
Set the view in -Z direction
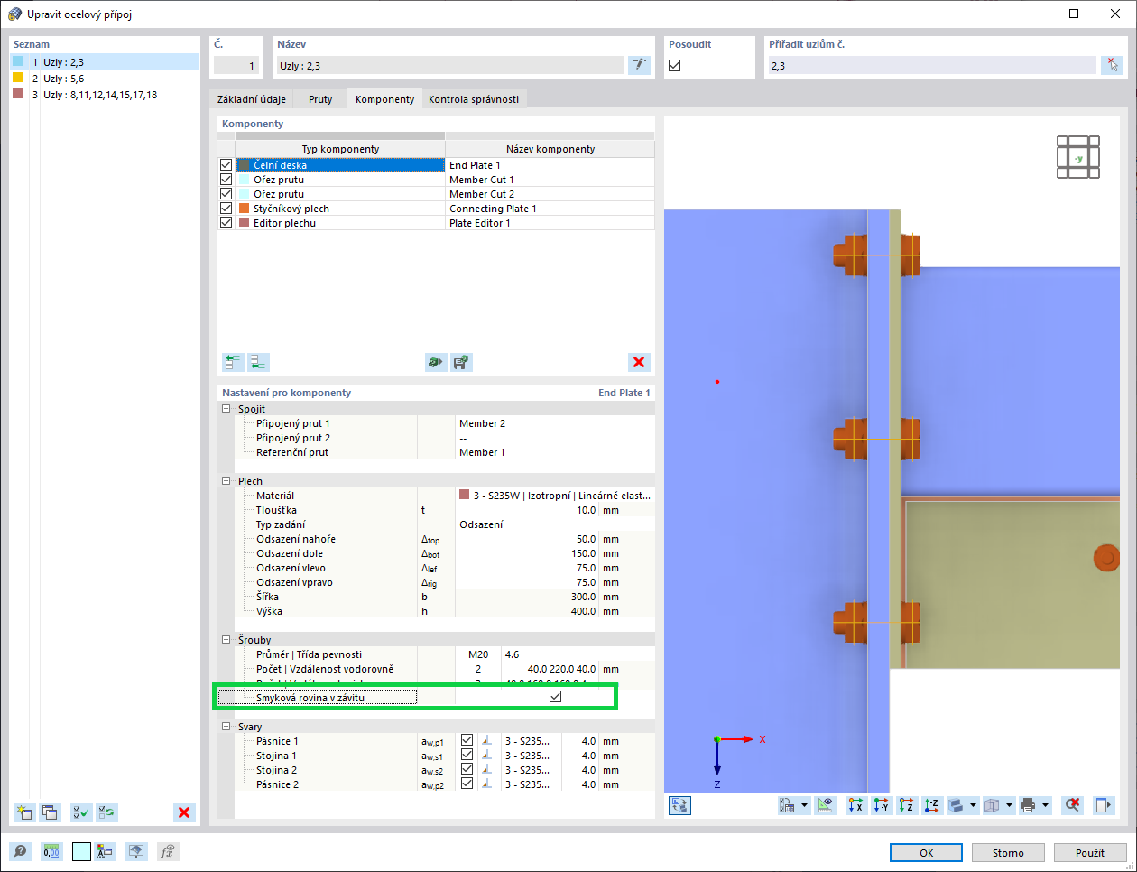931,805
